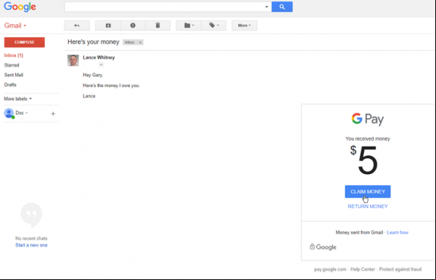436x280 pixels.
Task: Open Sent Mail folder
Action: click(14, 75)
